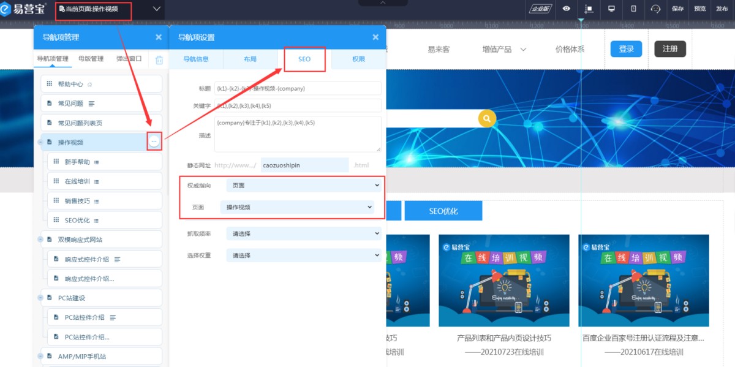Click the ellipsis button on 操作视频 row
Image resolution: width=735 pixels, height=367 pixels.
154,142
